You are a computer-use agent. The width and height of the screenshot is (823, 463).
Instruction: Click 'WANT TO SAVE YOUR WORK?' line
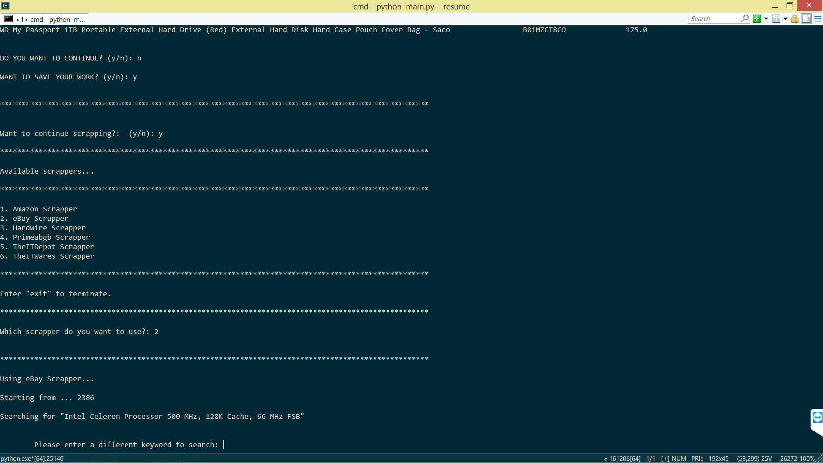click(x=69, y=77)
